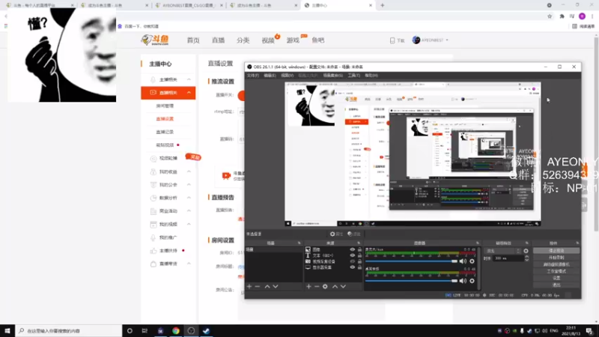Image resolution: width=599 pixels, height=337 pixels.
Task: Open Chrome from the Windows taskbar
Action: 176,331
